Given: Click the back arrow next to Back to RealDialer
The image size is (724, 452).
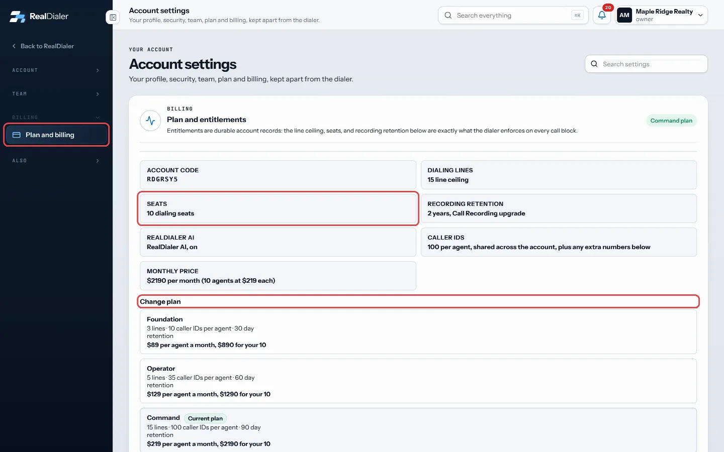Looking at the screenshot, I should tap(14, 46).
